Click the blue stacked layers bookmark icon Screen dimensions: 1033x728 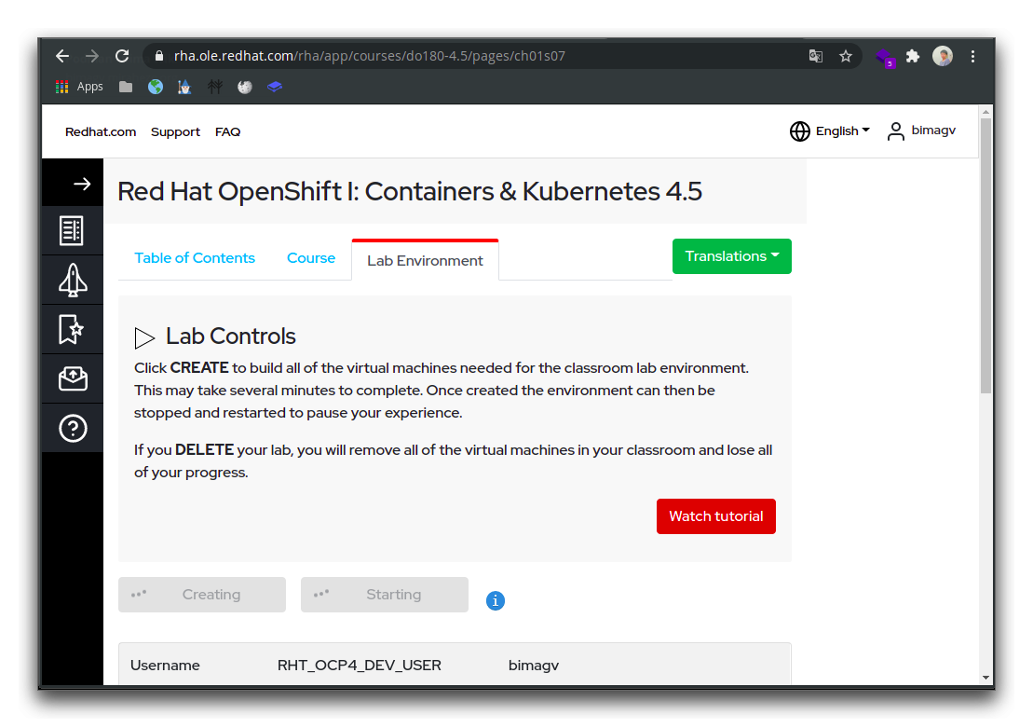[x=275, y=87]
